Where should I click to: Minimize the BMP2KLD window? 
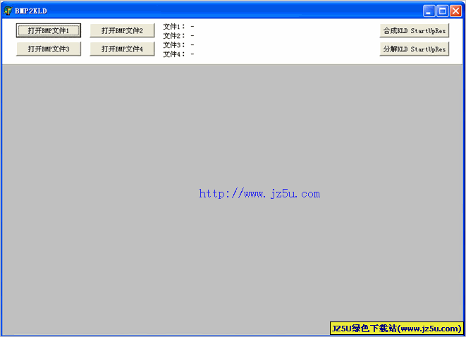(x=429, y=11)
